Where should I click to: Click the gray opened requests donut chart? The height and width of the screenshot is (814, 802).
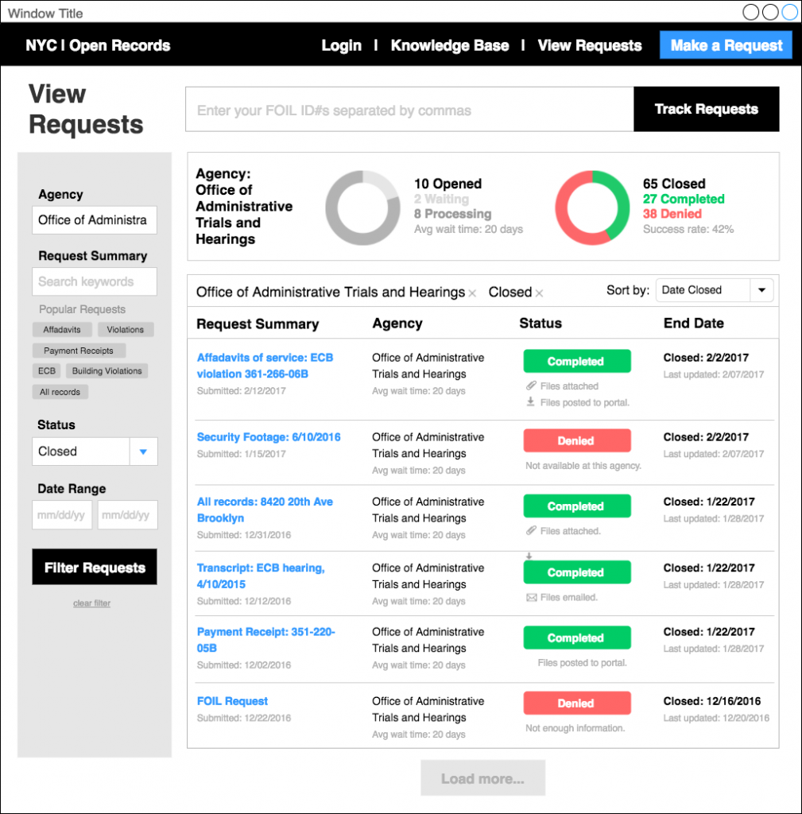[x=362, y=206]
